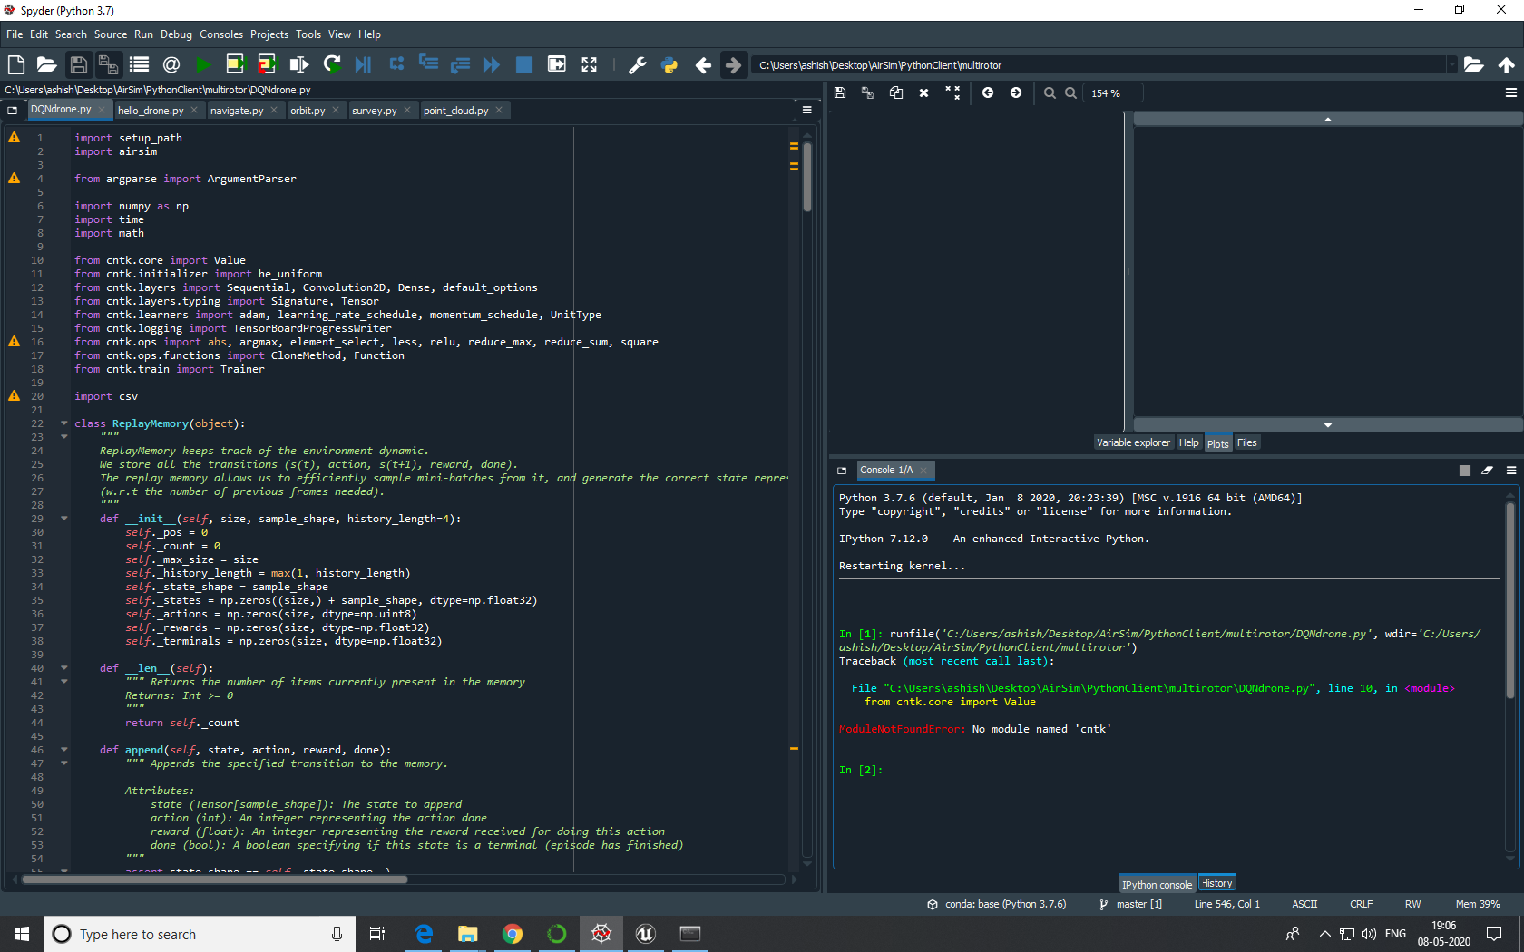The image size is (1524, 952).
Task: Run the current code cell
Action: pyautogui.click(x=236, y=64)
